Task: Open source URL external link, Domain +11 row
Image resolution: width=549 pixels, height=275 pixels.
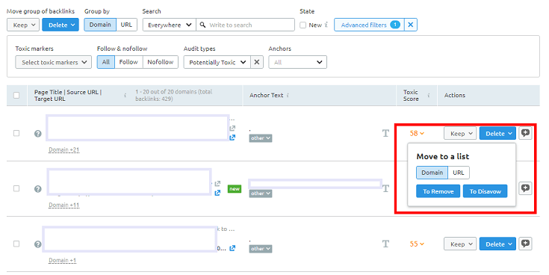Action: pyautogui.click(x=218, y=184)
